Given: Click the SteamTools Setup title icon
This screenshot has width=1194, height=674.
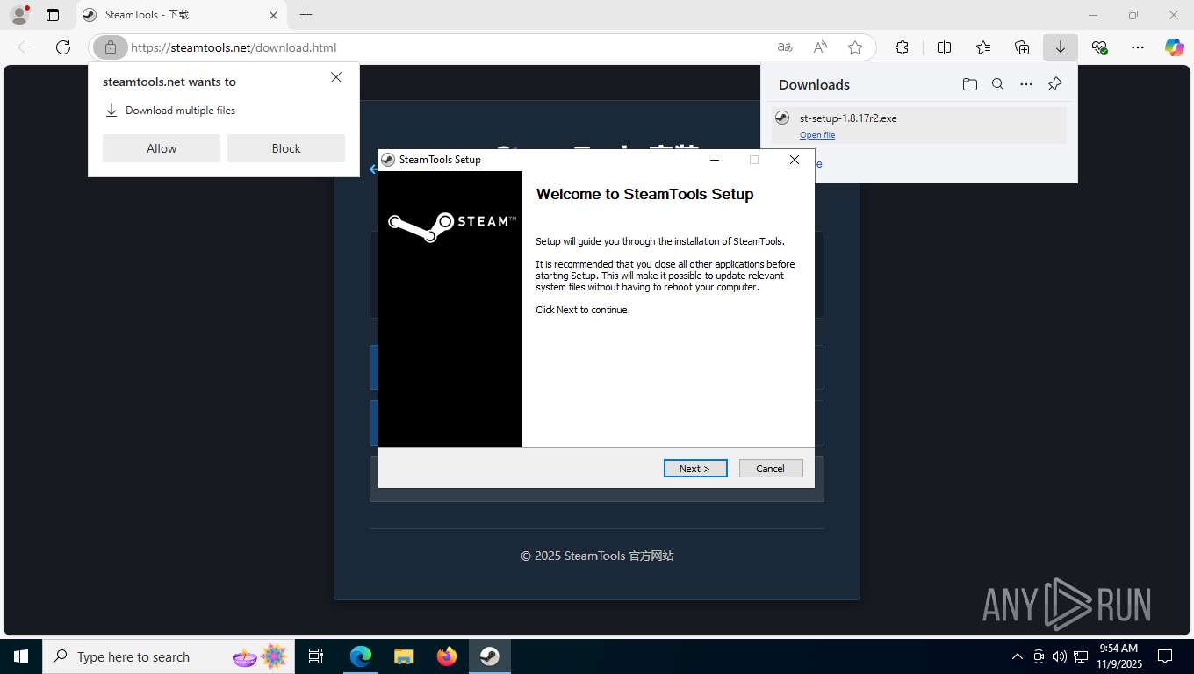Looking at the screenshot, I should click(x=388, y=160).
